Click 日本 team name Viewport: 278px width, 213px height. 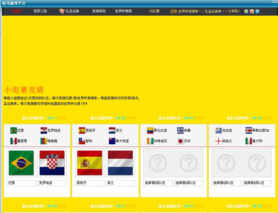pyautogui.click(x=187, y=141)
